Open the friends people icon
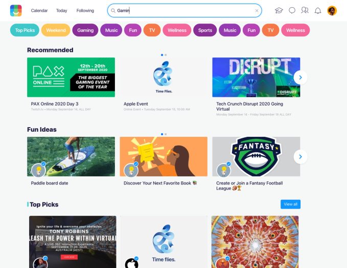This screenshot has height=268, width=347. pos(305,10)
